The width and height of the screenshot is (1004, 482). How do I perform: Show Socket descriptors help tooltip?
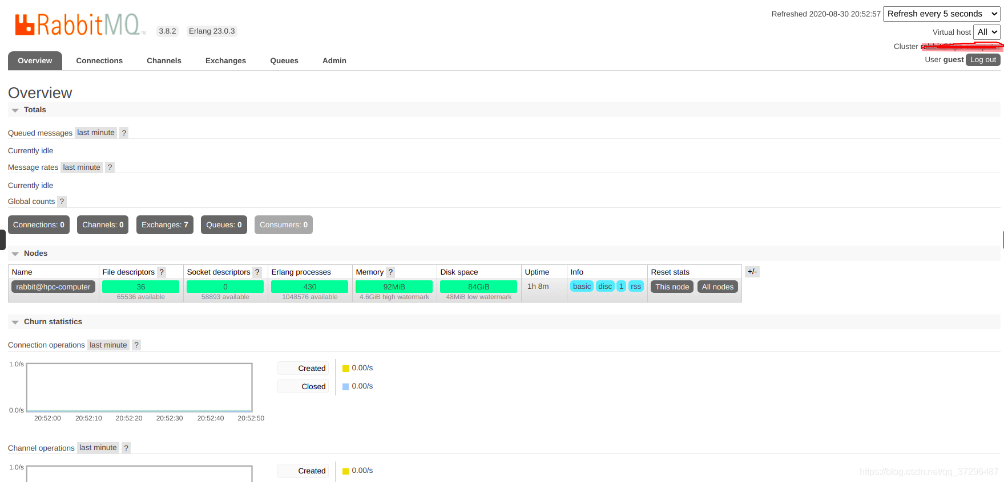[257, 272]
